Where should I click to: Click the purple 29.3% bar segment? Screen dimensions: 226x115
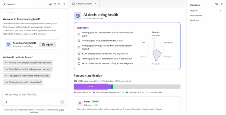91,87
